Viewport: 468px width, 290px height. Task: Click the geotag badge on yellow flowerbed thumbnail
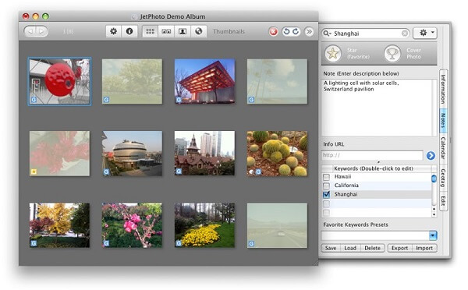click(x=179, y=243)
